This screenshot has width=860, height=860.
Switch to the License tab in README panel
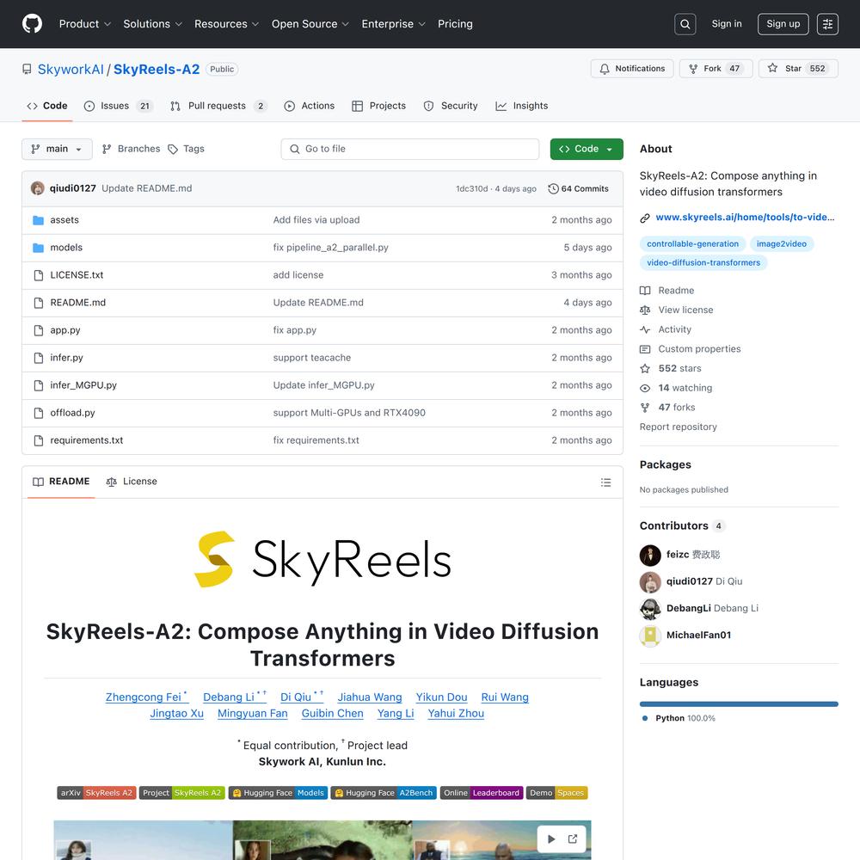(132, 482)
